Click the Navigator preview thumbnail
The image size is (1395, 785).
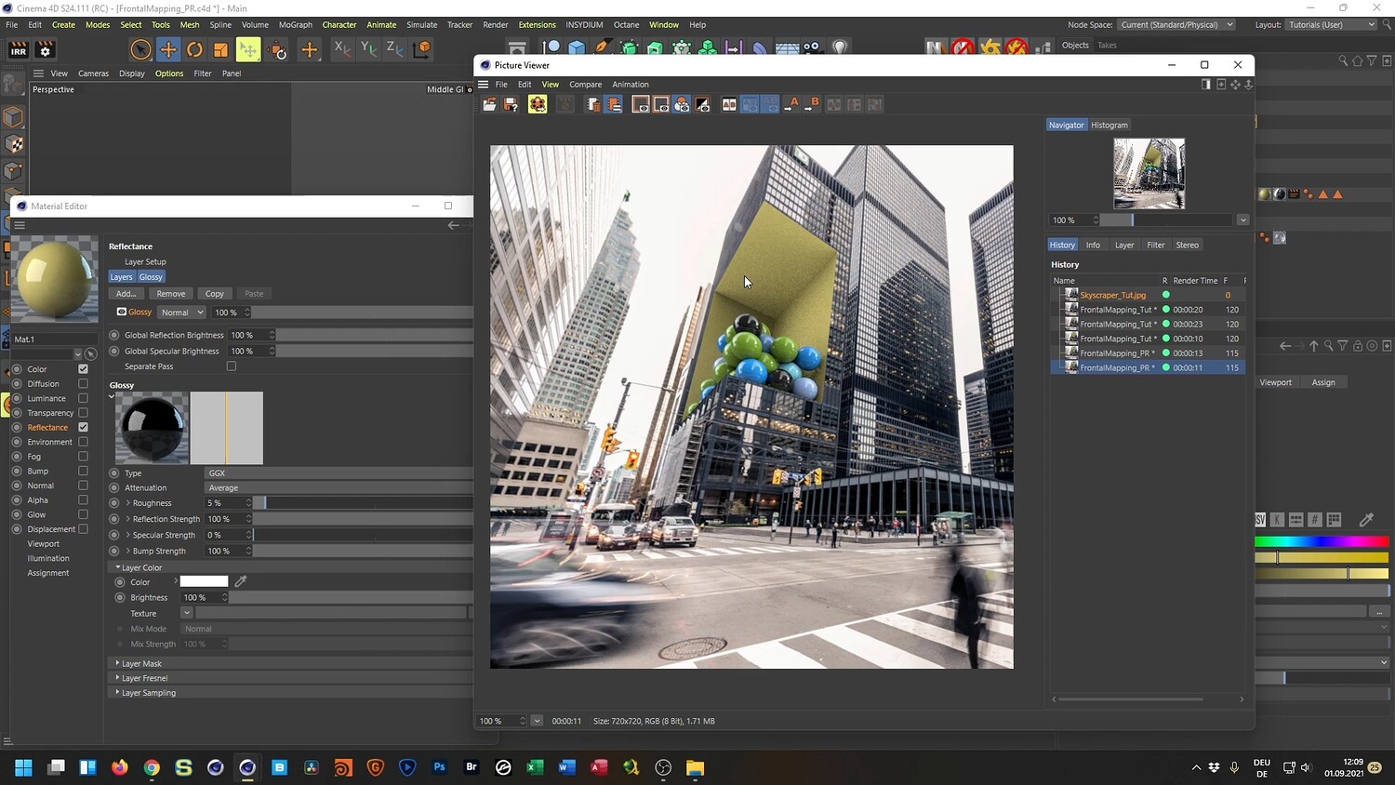1149,174
